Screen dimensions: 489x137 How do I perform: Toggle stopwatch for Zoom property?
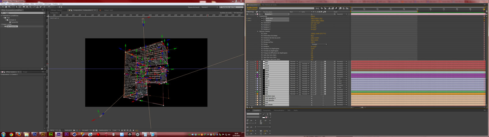[262, 33]
